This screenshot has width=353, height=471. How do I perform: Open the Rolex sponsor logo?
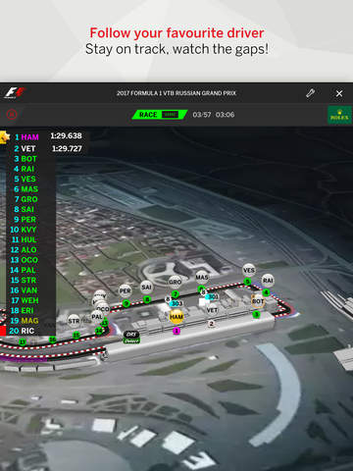click(339, 115)
